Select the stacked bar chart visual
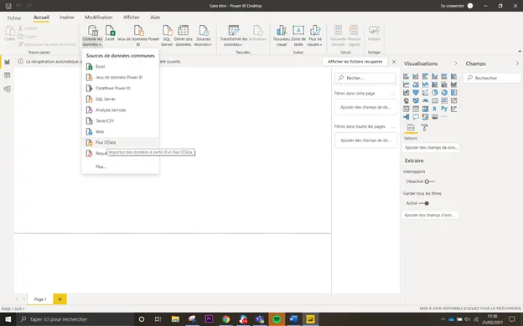Viewport: 523px width, 326px height. click(406, 77)
